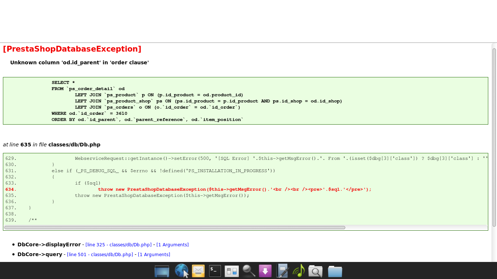Open the line 501 classes/db/Db.php link
Viewport: 497px width, 279px height.
(100, 255)
